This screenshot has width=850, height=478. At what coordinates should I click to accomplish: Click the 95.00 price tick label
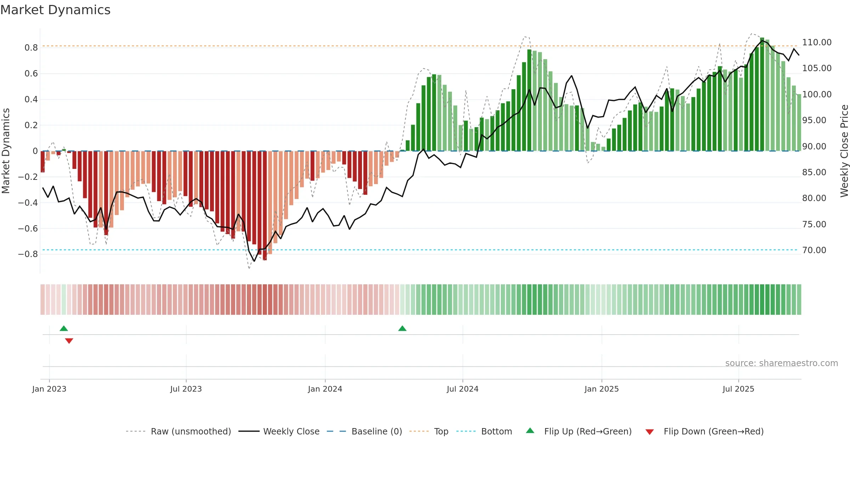point(814,120)
